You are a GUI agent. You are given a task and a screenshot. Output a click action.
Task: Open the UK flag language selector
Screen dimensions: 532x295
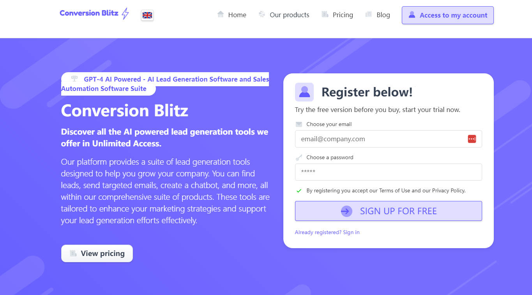click(147, 15)
